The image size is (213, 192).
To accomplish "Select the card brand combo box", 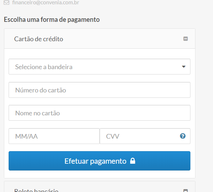I will (99, 67).
